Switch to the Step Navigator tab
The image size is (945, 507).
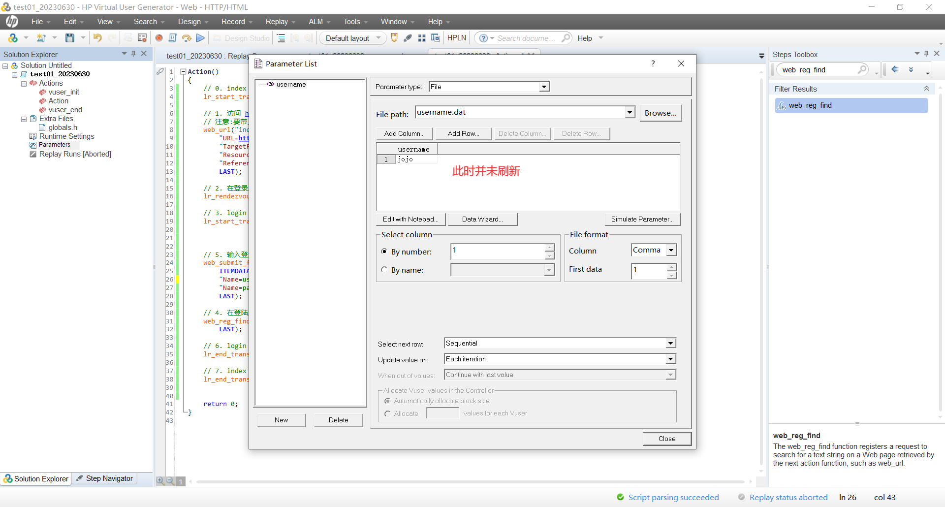[105, 478]
